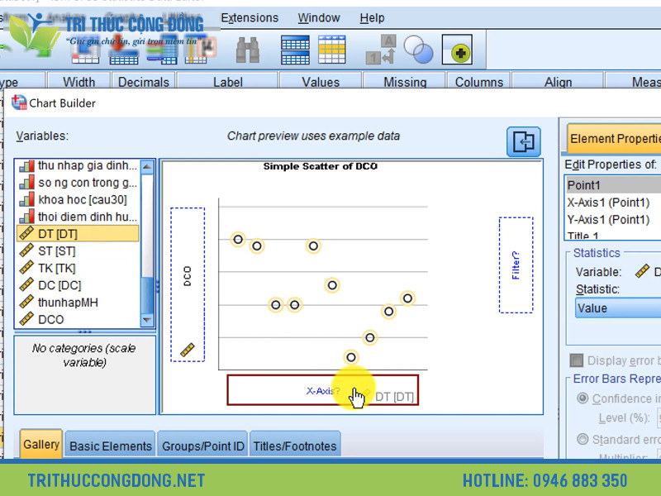Click the DCO Y-axis drop zone

point(188,284)
